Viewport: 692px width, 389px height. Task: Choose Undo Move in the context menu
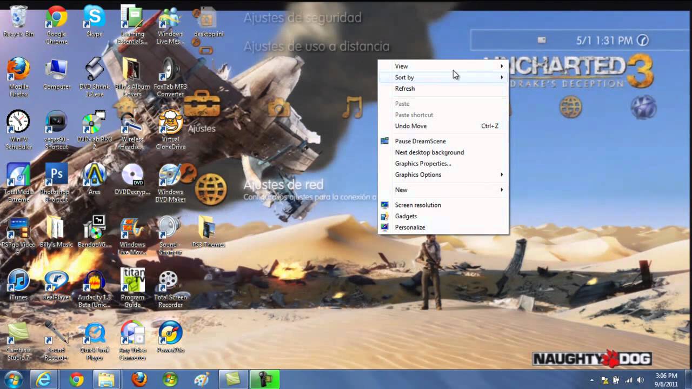tap(443, 126)
